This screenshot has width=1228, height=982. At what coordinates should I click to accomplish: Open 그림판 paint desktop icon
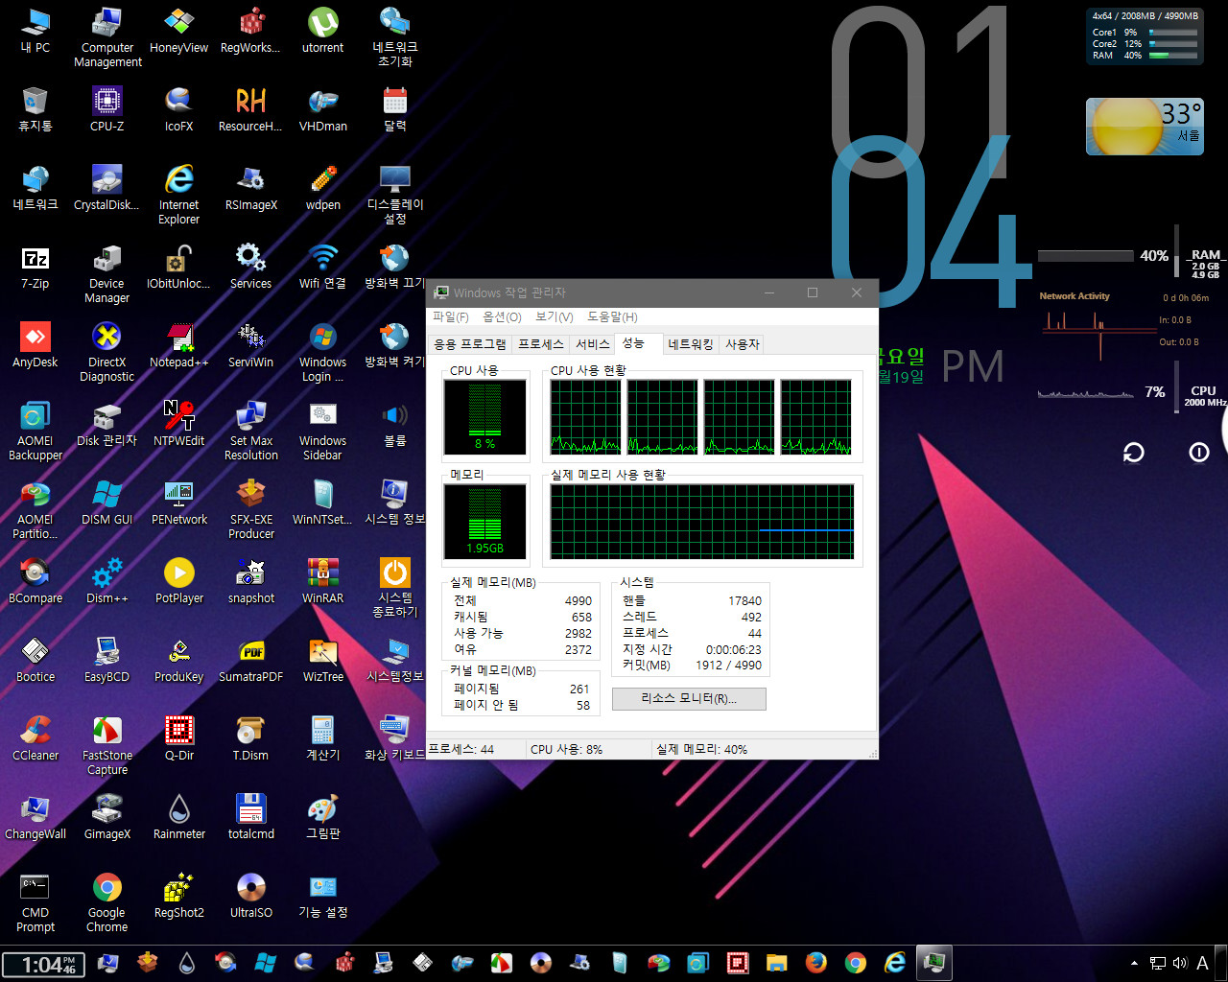tap(322, 817)
